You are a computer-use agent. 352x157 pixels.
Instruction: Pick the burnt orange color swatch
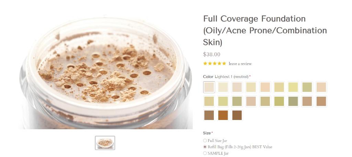coord(223,115)
